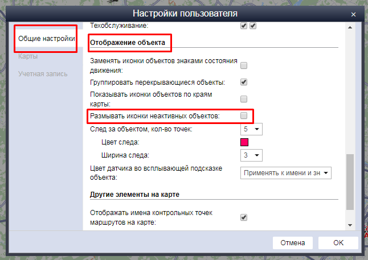
Task: Expand the След за объектом points dropdown
Action: click(x=251, y=130)
